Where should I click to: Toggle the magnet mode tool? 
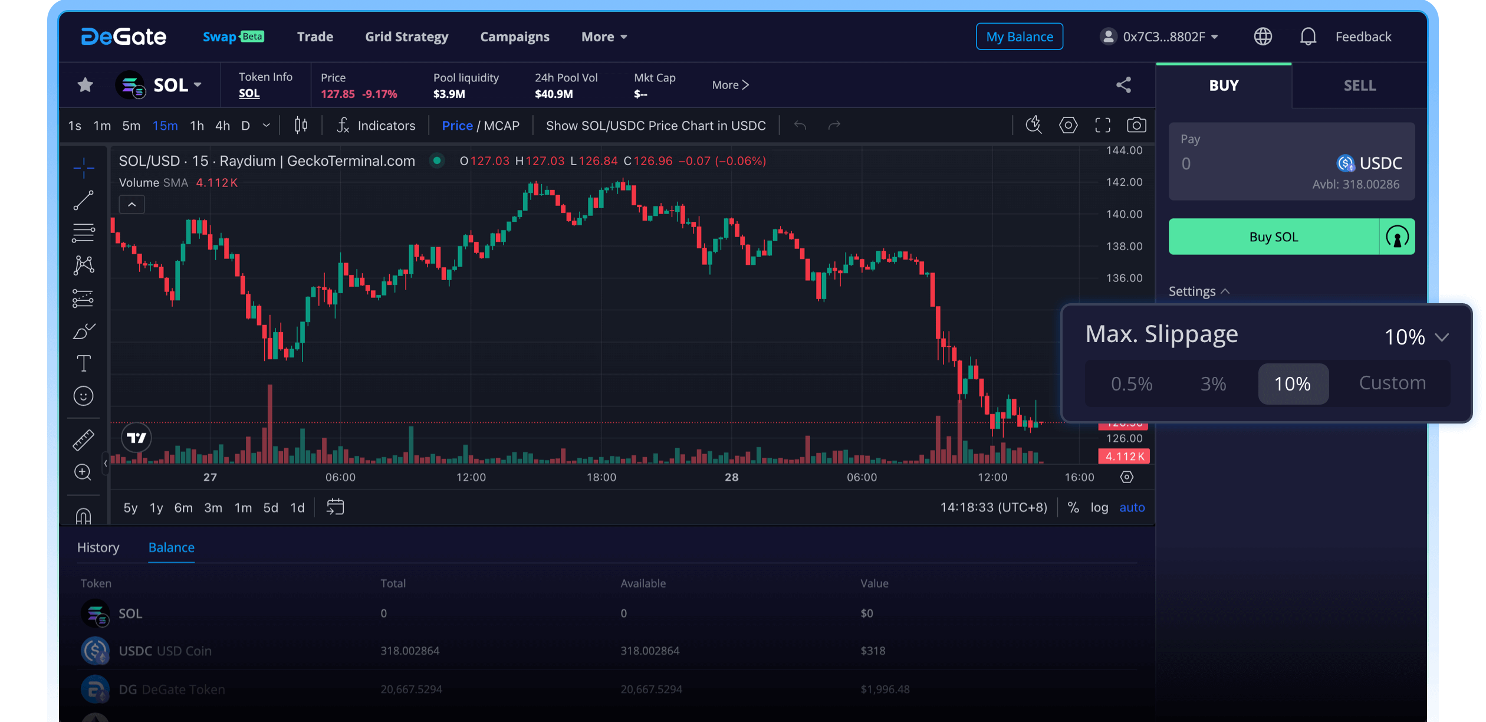pyautogui.click(x=84, y=516)
